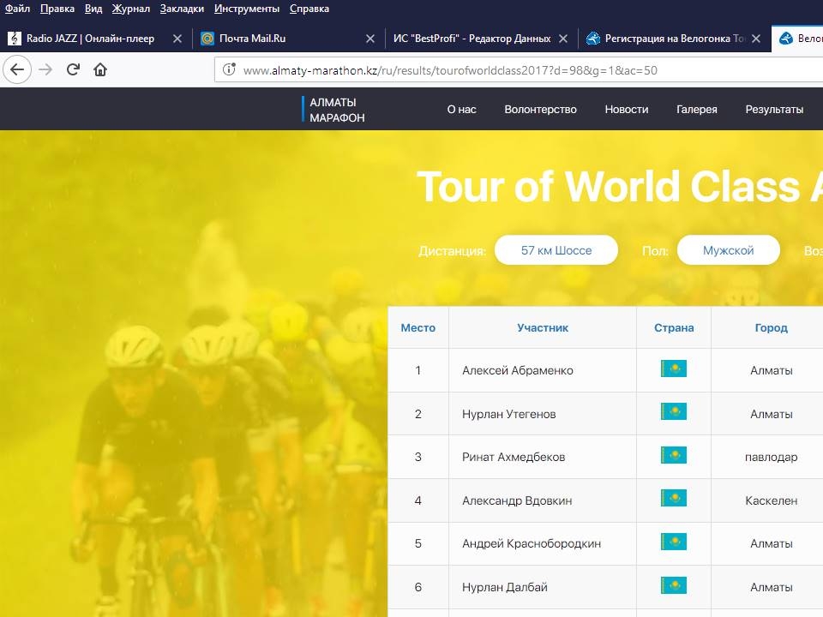Click the browser Back arrow button

[17, 69]
